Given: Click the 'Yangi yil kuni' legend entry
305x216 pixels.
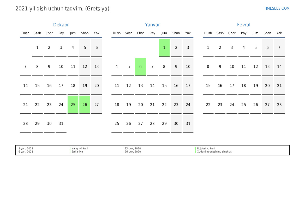Looking at the screenshot, I should coord(80,148).
